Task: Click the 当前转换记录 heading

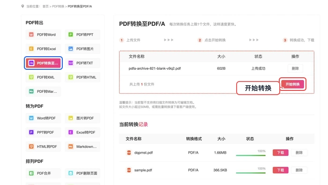Action: pyautogui.click(x=134, y=125)
